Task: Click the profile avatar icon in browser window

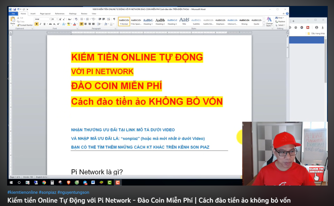Action: coord(317,28)
